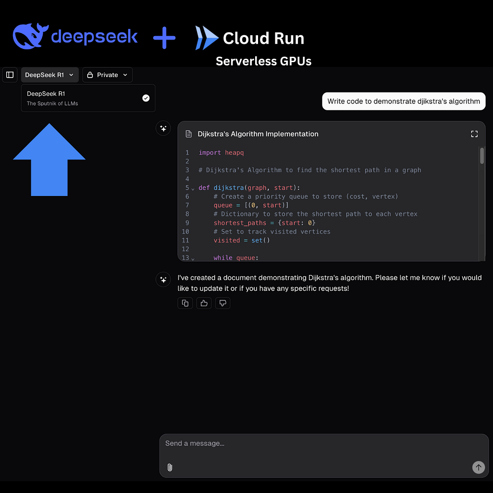The image size is (493, 493).
Task: Click line number 3 in code gutter
Action: (187, 170)
